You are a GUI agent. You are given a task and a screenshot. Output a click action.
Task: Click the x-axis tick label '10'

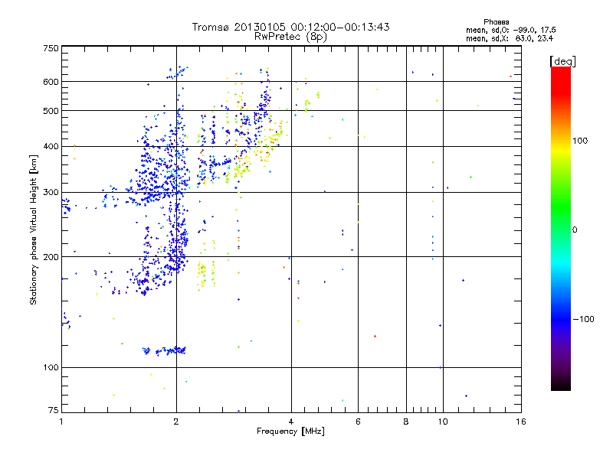(443, 422)
